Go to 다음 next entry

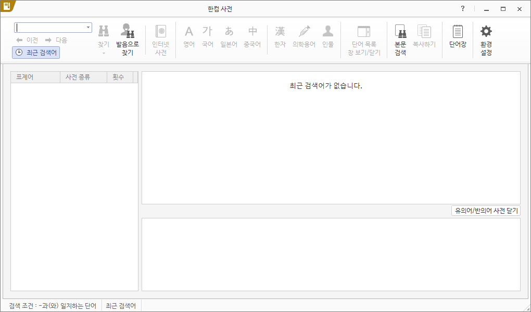click(56, 40)
